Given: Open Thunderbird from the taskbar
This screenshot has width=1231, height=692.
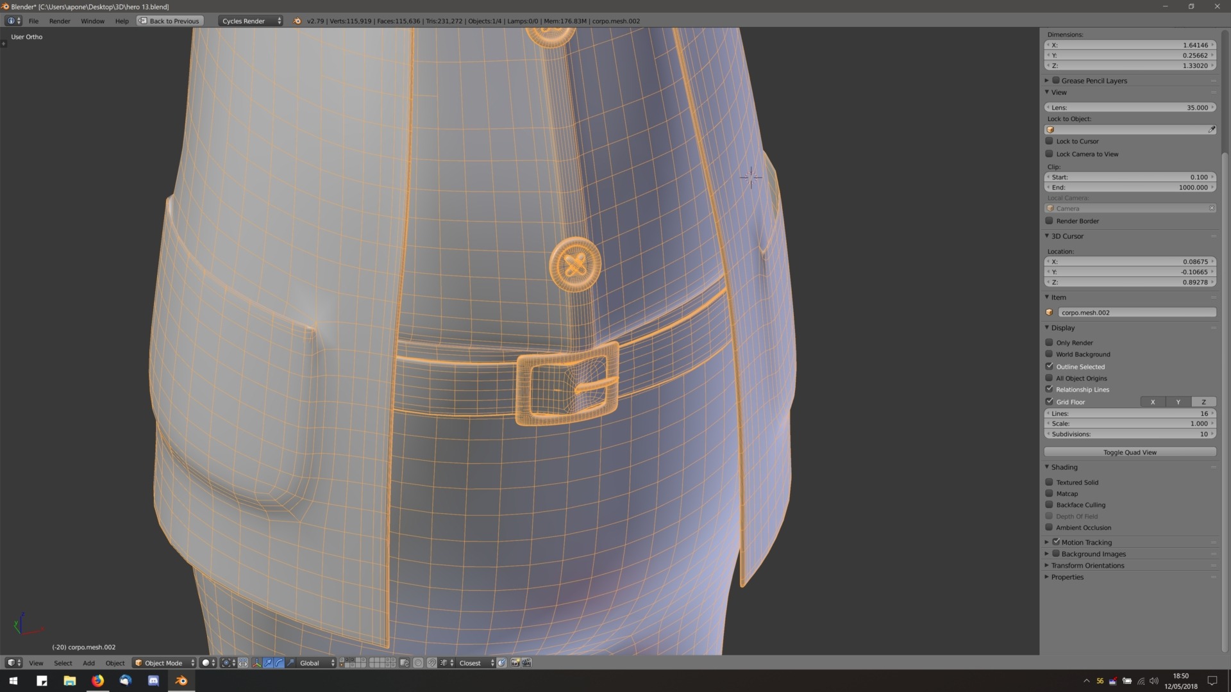Looking at the screenshot, I should 126,680.
